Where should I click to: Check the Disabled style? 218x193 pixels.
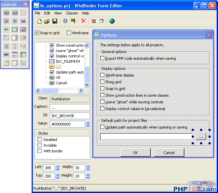[40, 140]
